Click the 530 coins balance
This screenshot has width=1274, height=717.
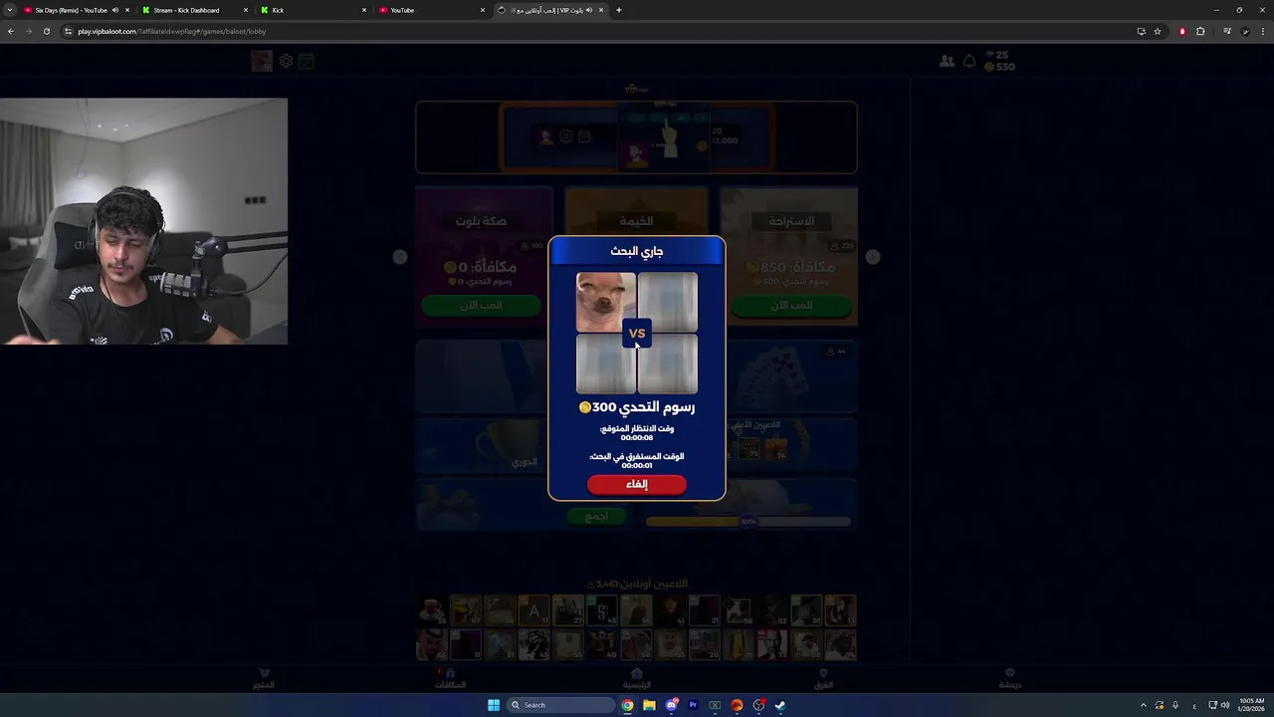coord(999,67)
